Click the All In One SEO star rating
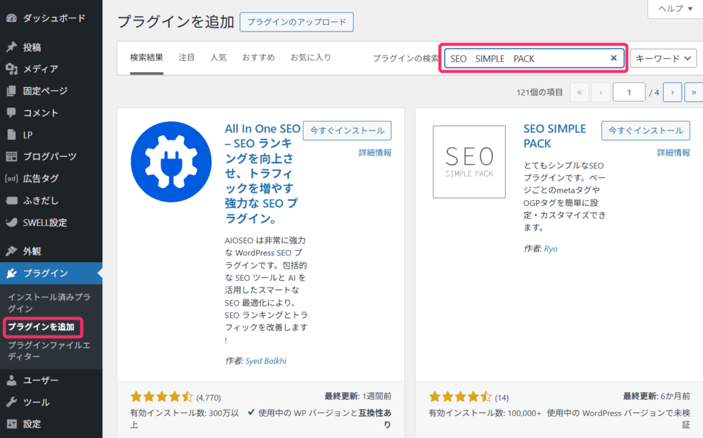Image resolution: width=703 pixels, height=438 pixels. 161,397
